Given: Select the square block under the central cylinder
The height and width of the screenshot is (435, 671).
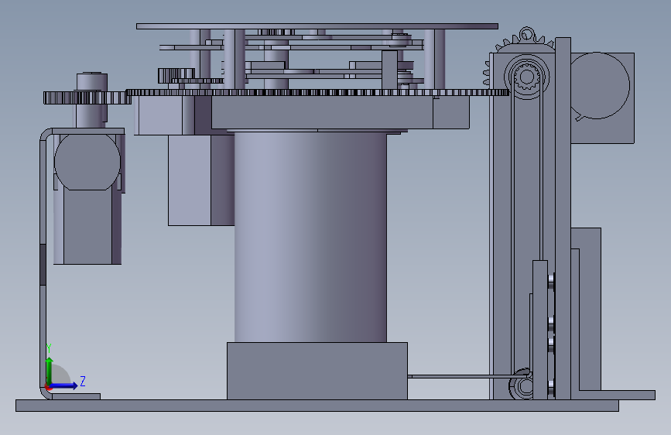Looking at the screenshot, I should 317,371.
